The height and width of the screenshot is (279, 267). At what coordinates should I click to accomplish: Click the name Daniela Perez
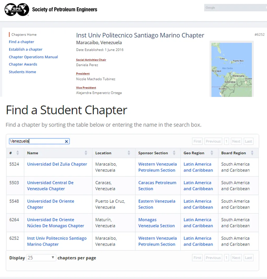[87, 65]
